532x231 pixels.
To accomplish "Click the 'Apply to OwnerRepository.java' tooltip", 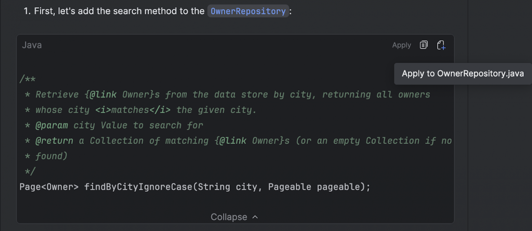I will pyautogui.click(x=463, y=73).
